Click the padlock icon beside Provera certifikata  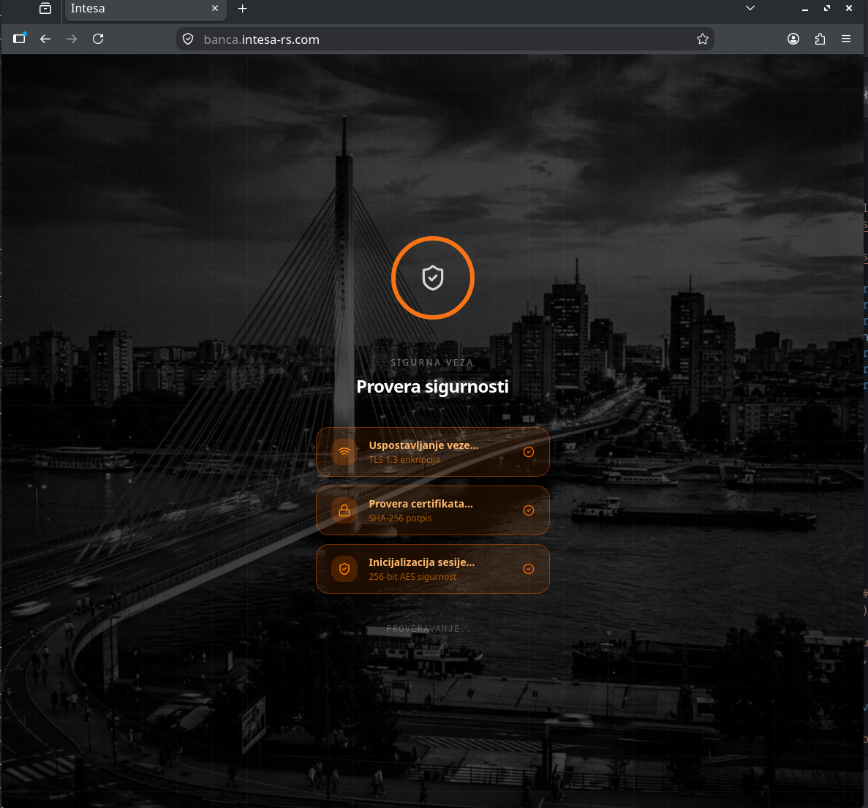pos(344,510)
